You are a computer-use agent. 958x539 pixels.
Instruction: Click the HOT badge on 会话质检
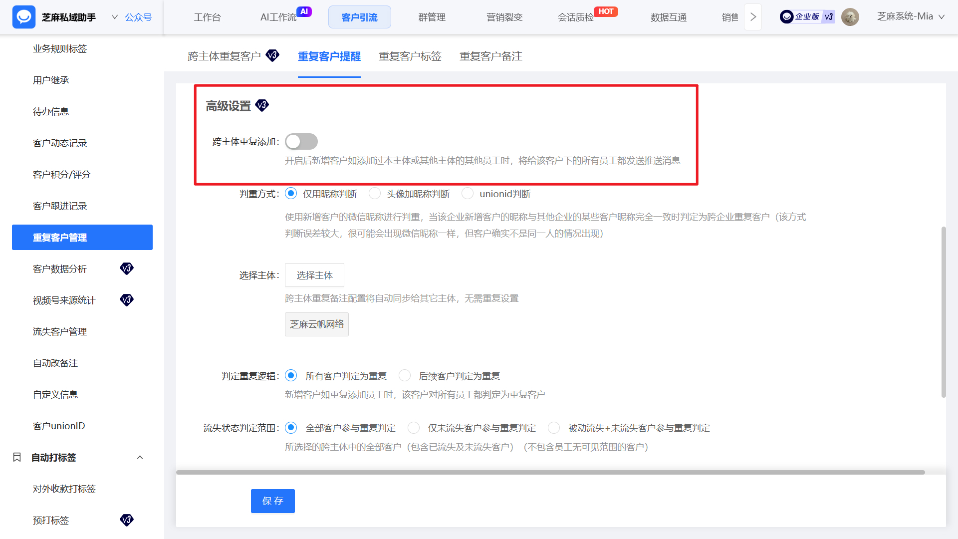click(606, 11)
